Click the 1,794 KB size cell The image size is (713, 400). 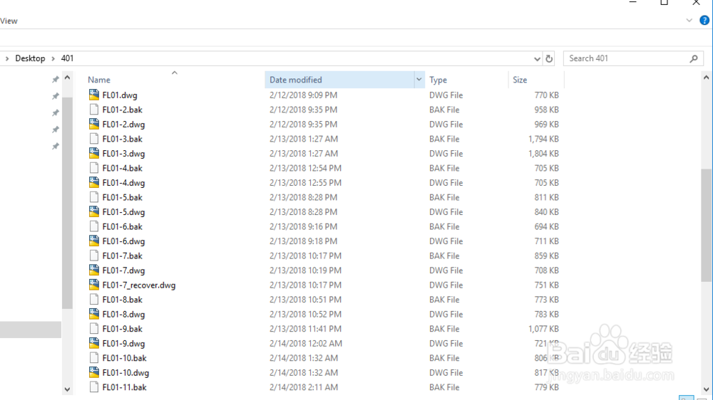tap(543, 139)
